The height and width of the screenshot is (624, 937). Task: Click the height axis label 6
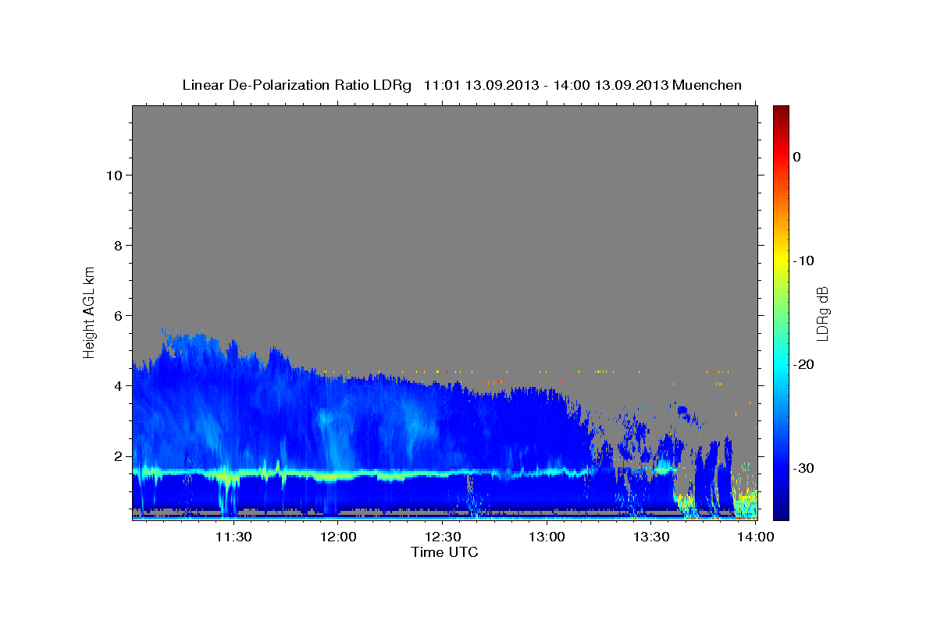coord(118,315)
